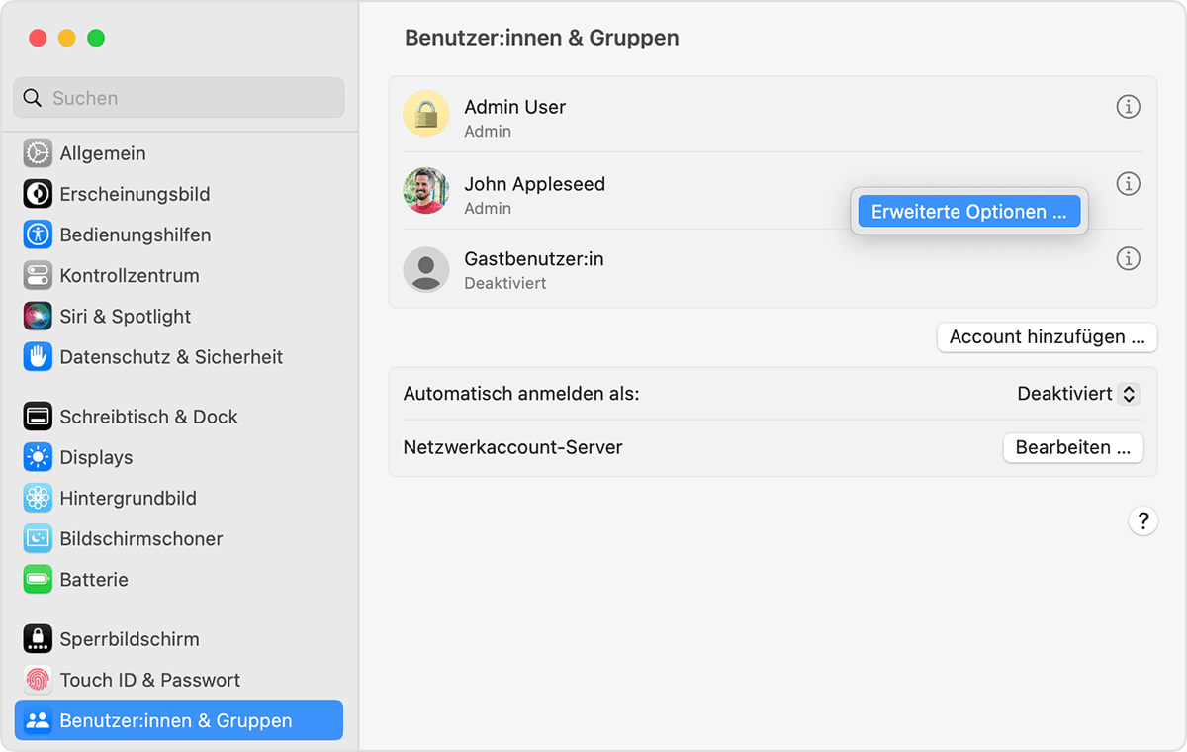Viewport: 1187px width, 752px height.
Task: Click the Admin User name text
Action: (515, 107)
